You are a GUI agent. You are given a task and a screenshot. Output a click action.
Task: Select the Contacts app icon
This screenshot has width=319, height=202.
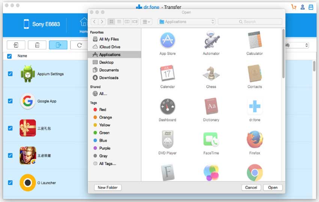254,73
